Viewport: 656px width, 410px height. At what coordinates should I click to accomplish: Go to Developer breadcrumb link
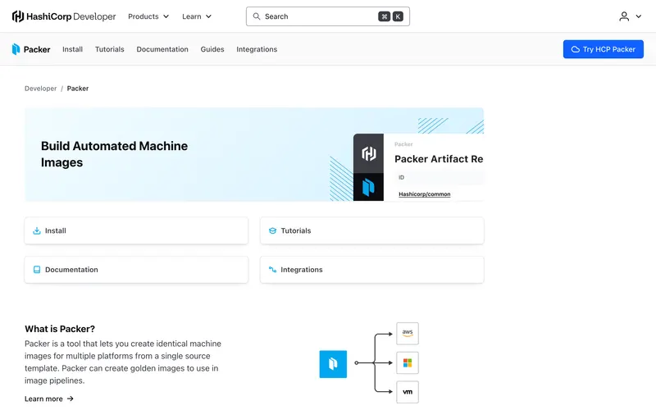click(40, 89)
